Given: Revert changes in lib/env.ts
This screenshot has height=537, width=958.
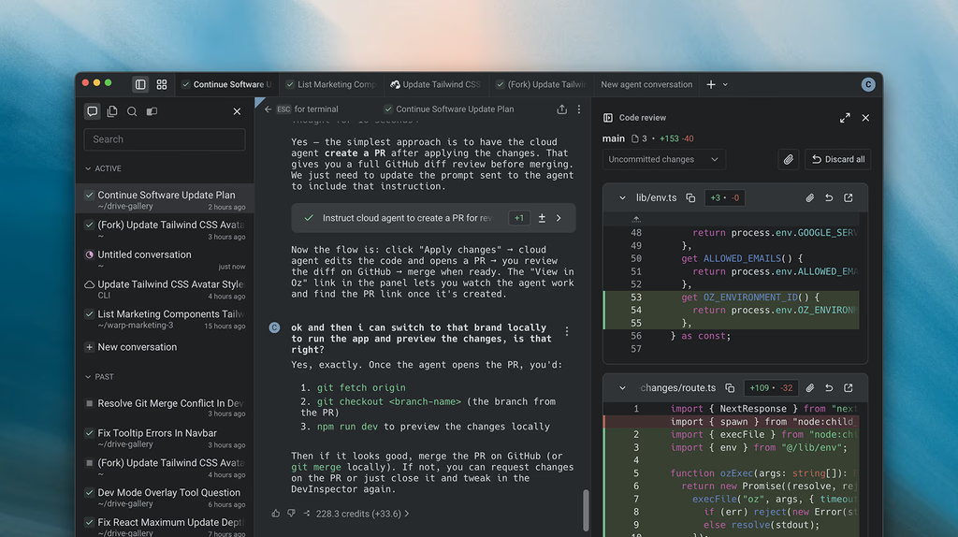Looking at the screenshot, I should (x=829, y=198).
